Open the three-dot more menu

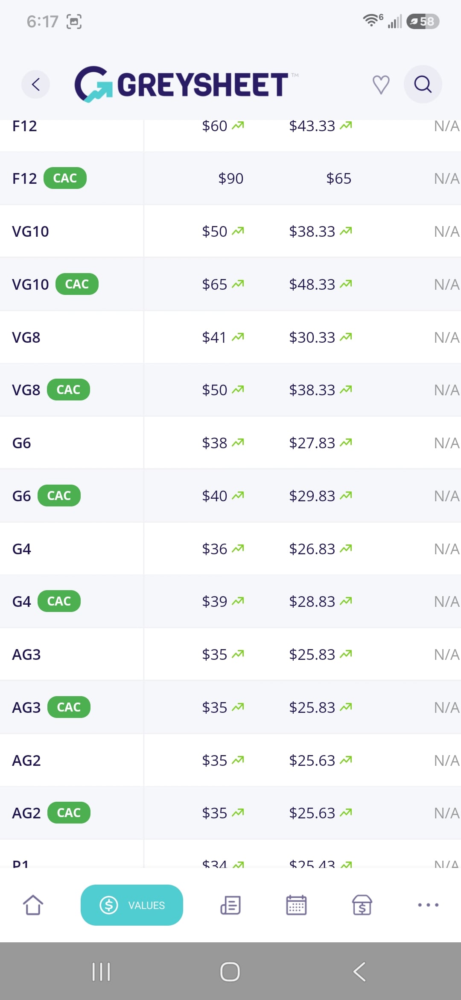(x=428, y=905)
